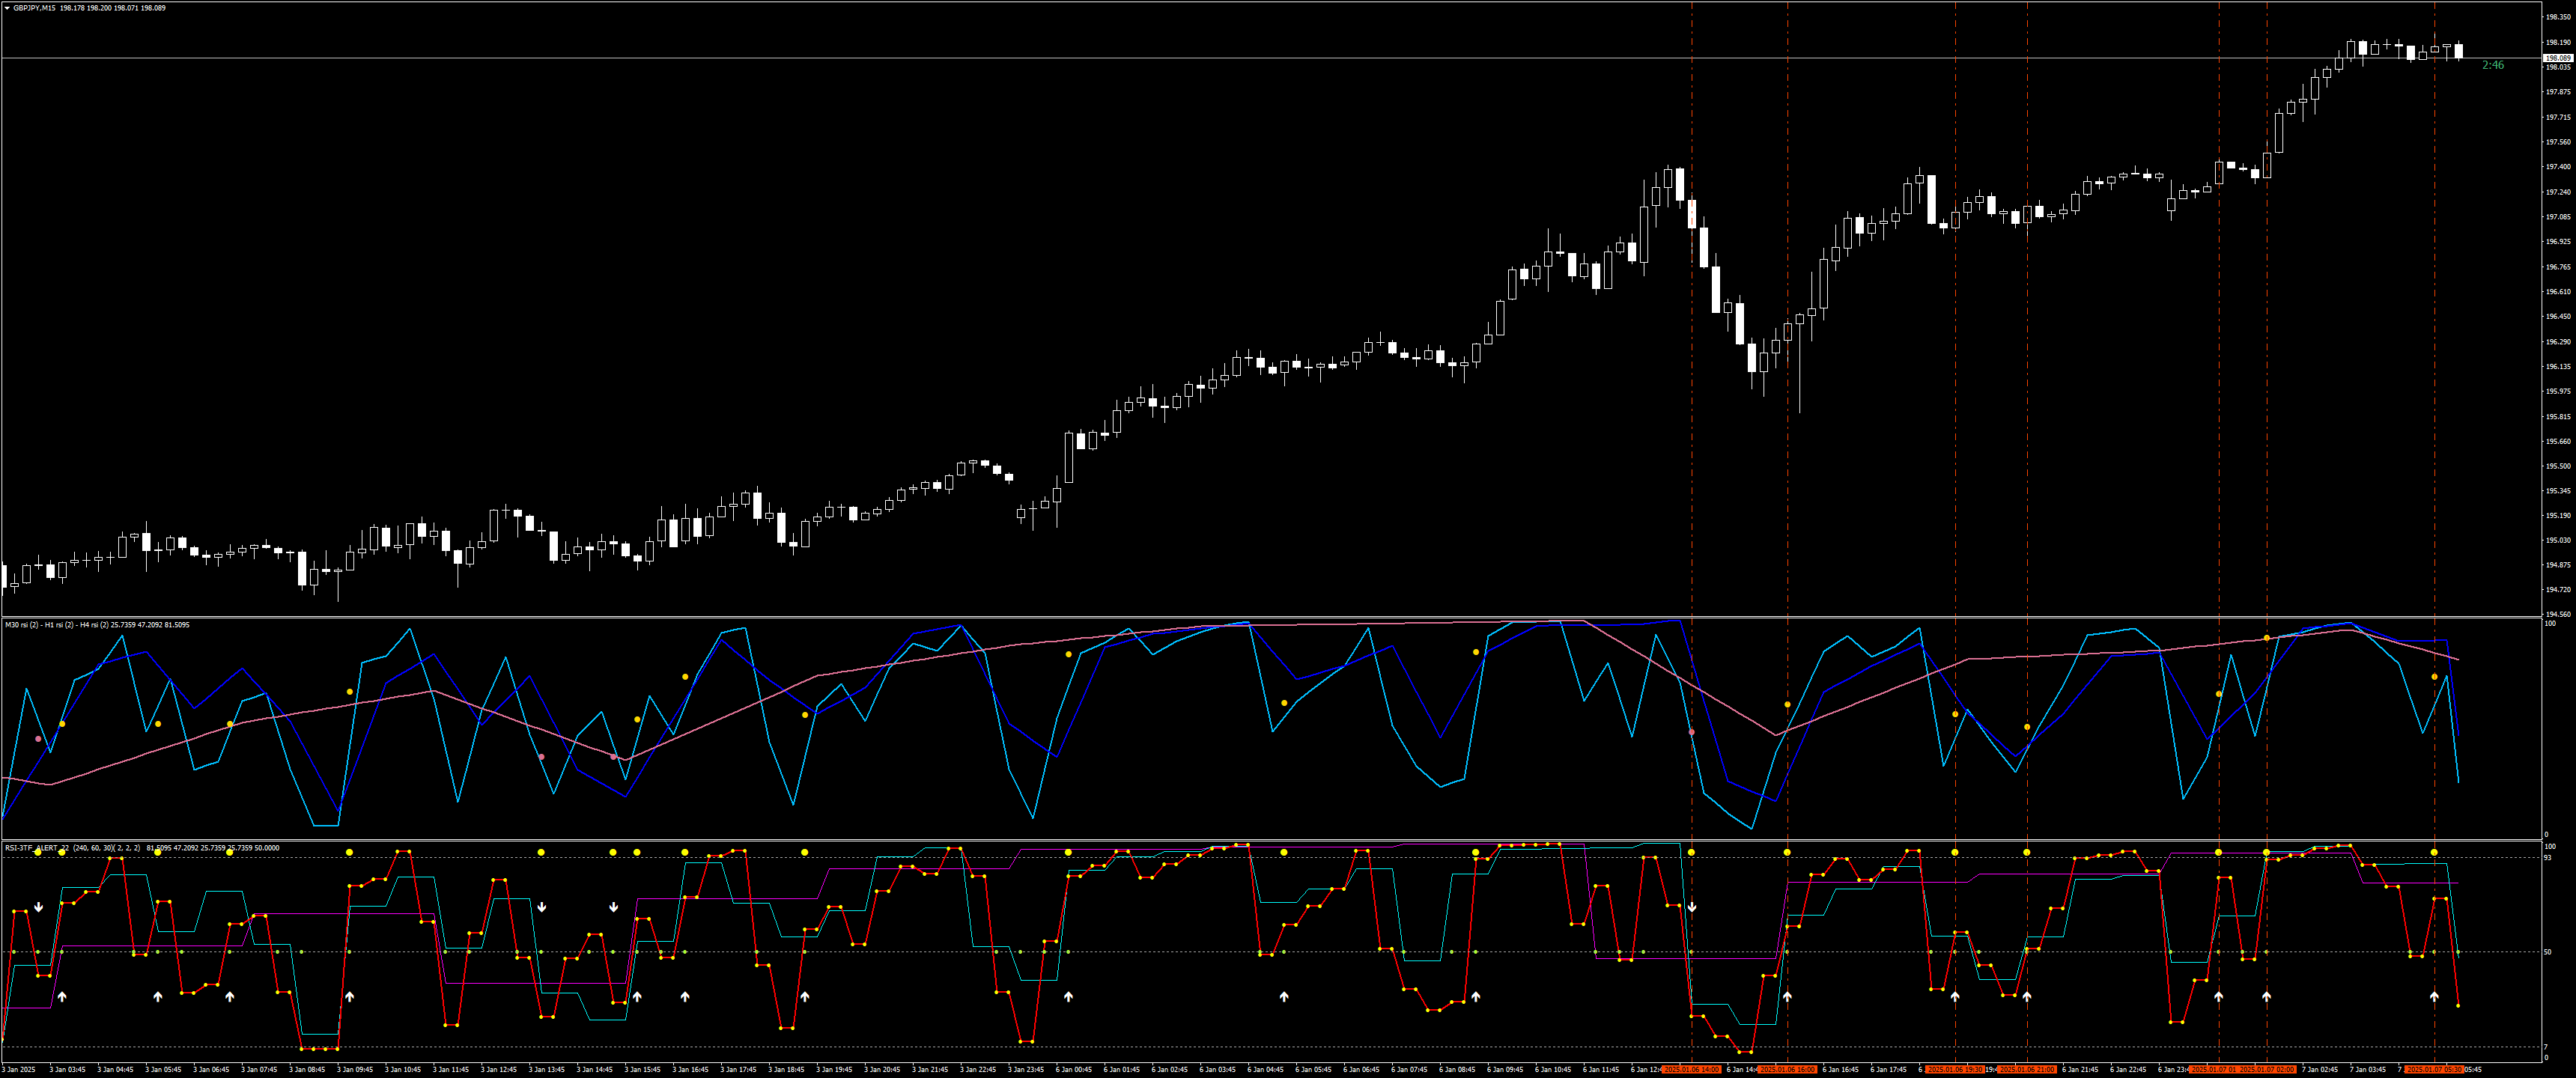The height and width of the screenshot is (1078, 2576).
Task: Click the current price label 198.089
Action: point(2557,58)
